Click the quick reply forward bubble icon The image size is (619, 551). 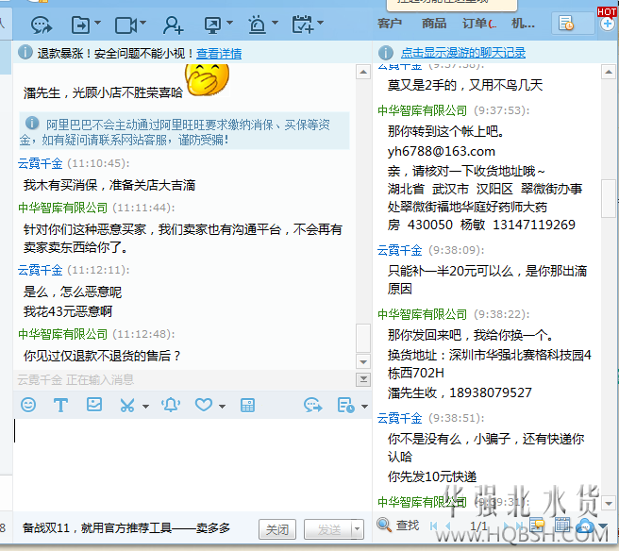coord(313,406)
